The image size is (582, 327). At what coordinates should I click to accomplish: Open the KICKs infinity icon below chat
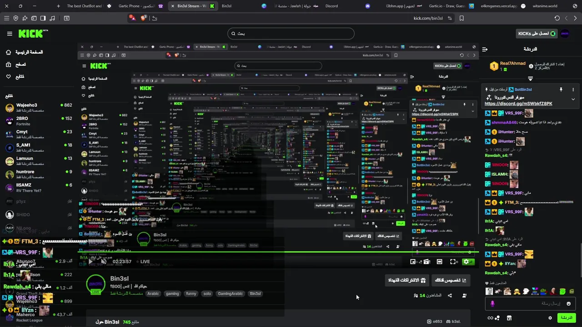coord(493,318)
